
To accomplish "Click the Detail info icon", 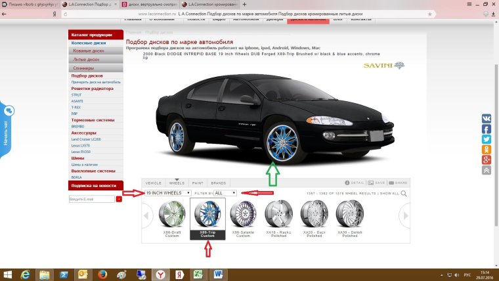I will [347, 183].
